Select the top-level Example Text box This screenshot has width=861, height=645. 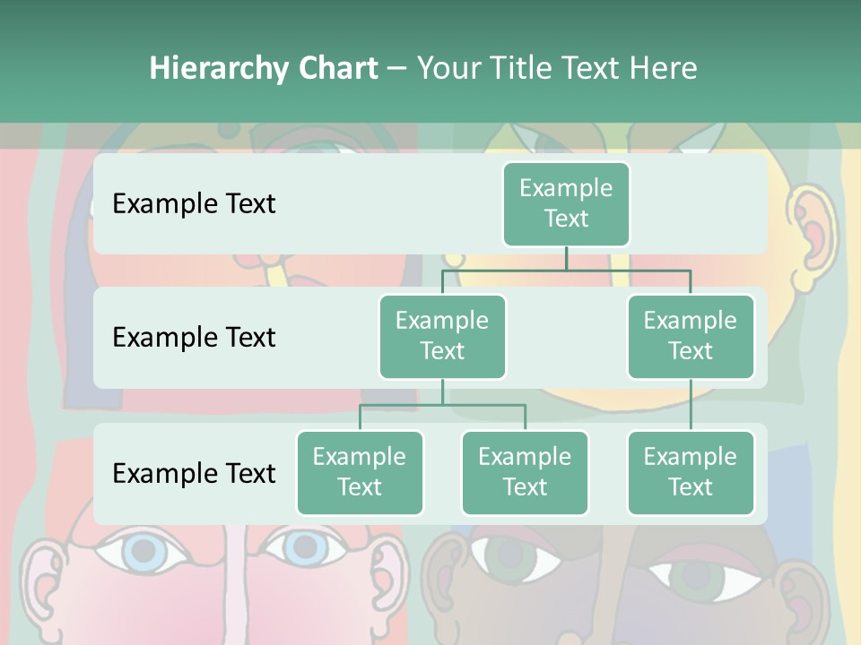(x=566, y=204)
